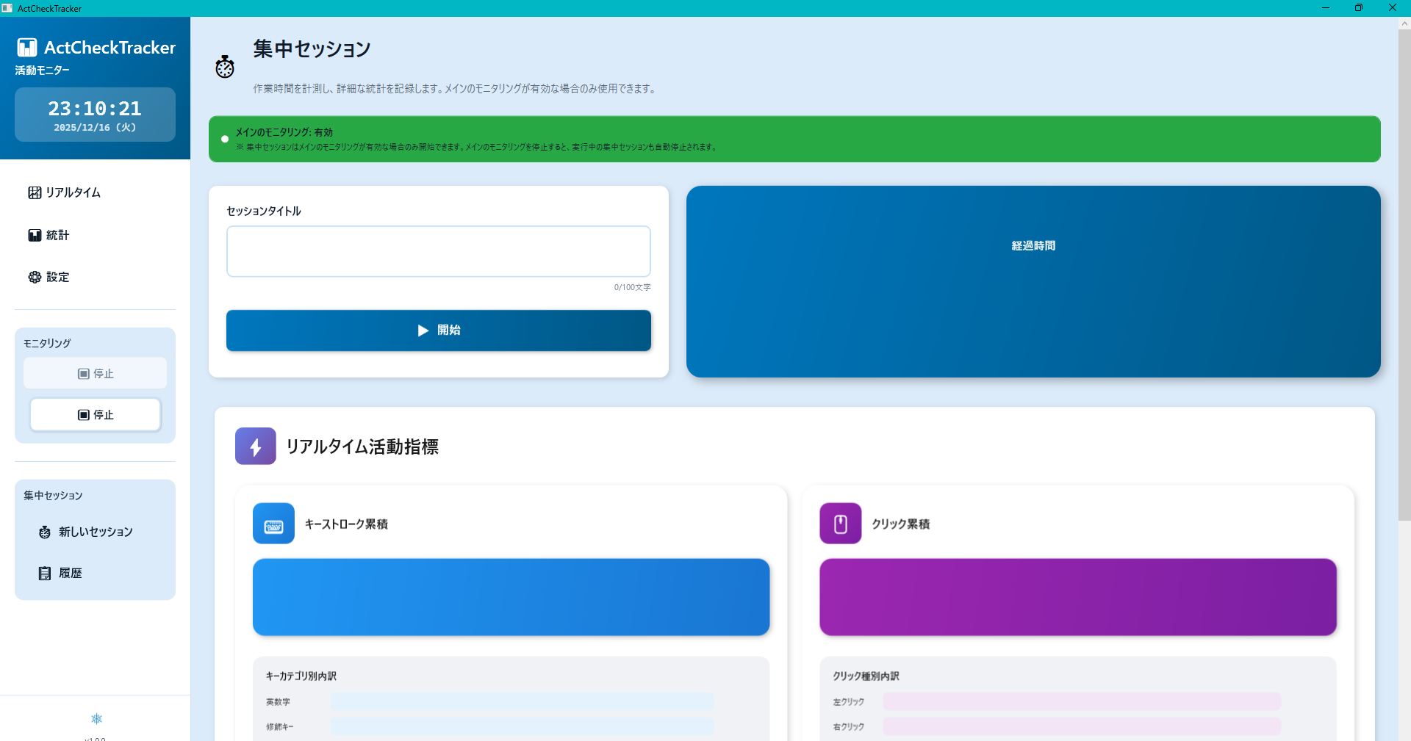Click the keyboard icon on キーストローク累積 card

[x=273, y=523]
